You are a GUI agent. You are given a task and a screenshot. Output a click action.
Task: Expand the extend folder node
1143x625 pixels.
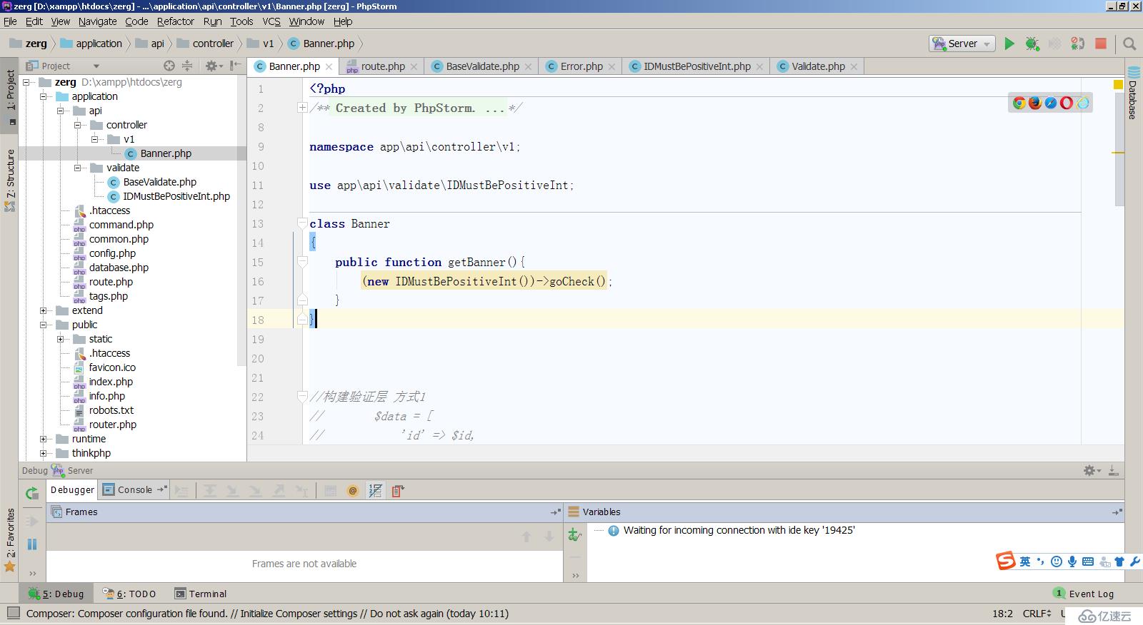click(44, 310)
